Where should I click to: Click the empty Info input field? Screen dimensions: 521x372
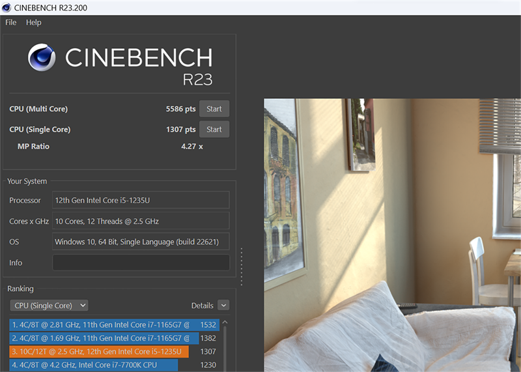(x=141, y=263)
